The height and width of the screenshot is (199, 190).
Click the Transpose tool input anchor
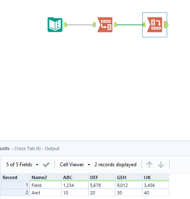tap(94, 25)
